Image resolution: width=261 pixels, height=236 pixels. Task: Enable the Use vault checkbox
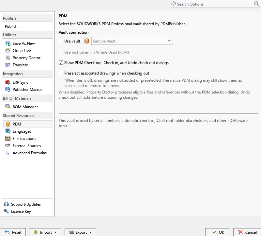tap(61, 41)
